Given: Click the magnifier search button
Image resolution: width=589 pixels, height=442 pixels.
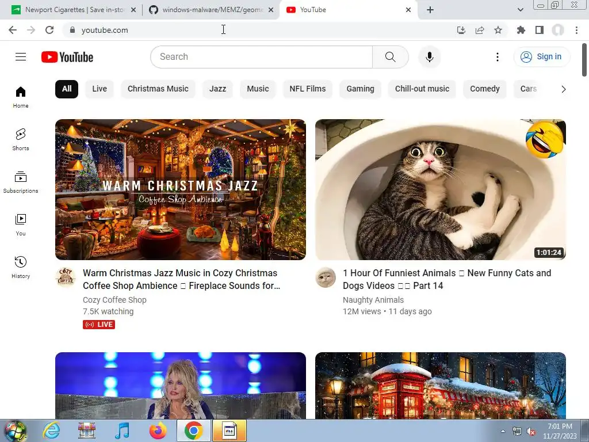Looking at the screenshot, I should pyautogui.click(x=391, y=57).
